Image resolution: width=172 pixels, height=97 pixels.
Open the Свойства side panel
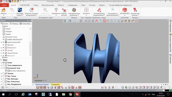170,59
